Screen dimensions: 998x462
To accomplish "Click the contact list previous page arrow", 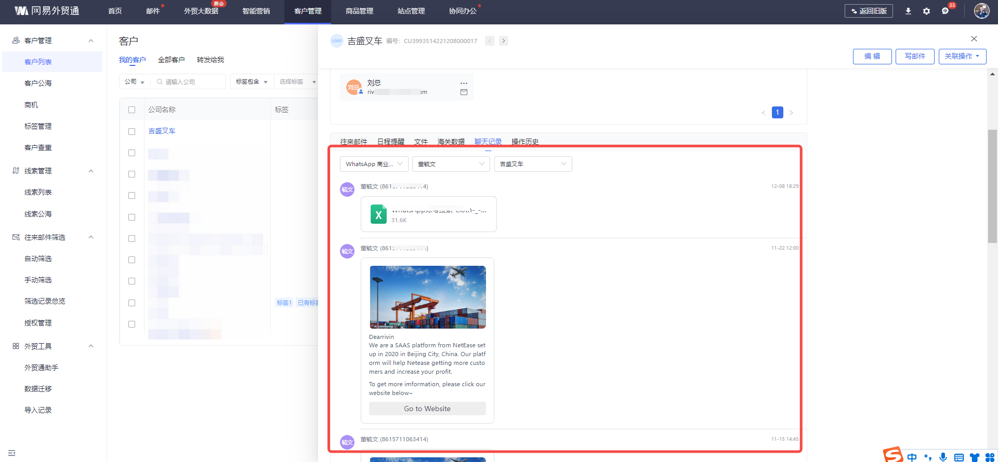I will [x=764, y=113].
